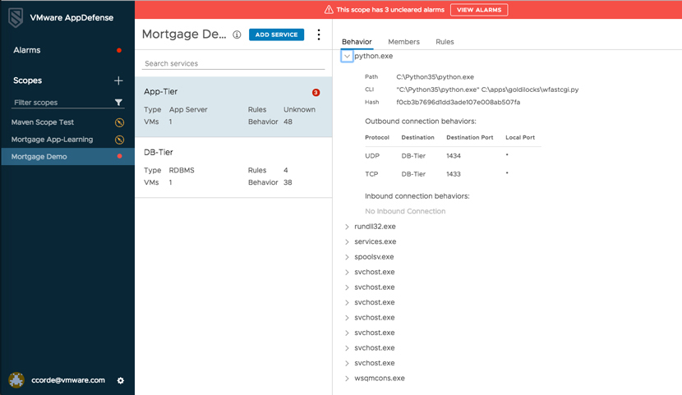Click the View Alarms button
The height and width of the screenshot is (395, 682).
pos(478,10)
